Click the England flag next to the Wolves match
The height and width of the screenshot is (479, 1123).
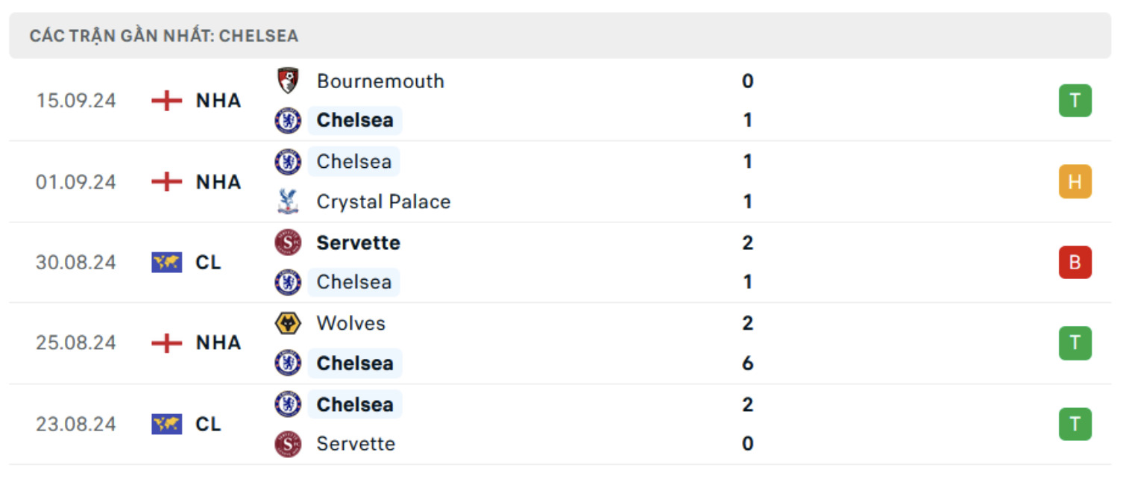[166, 342]
